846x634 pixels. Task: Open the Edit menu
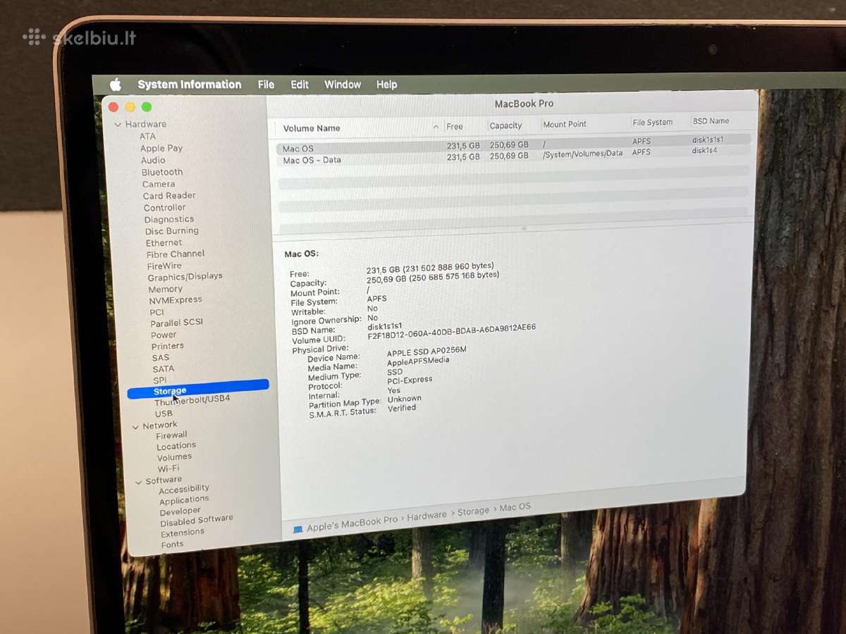click(300, 85)
